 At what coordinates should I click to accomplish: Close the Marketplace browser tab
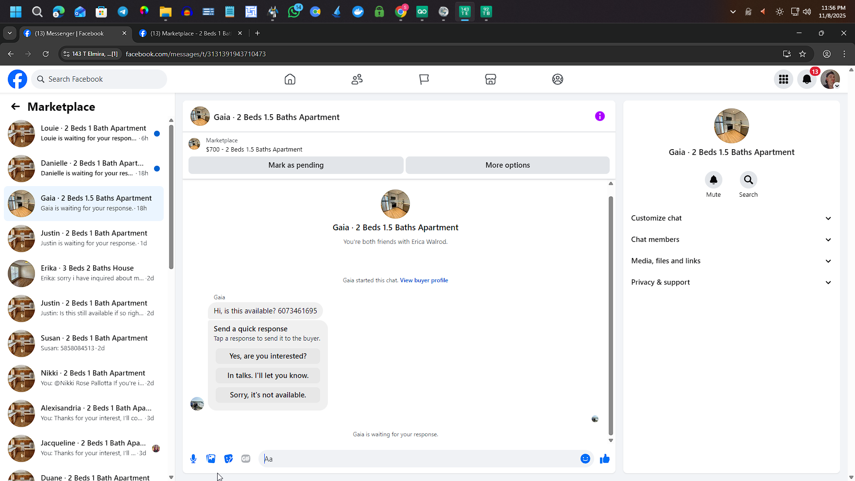pos(240,33)
